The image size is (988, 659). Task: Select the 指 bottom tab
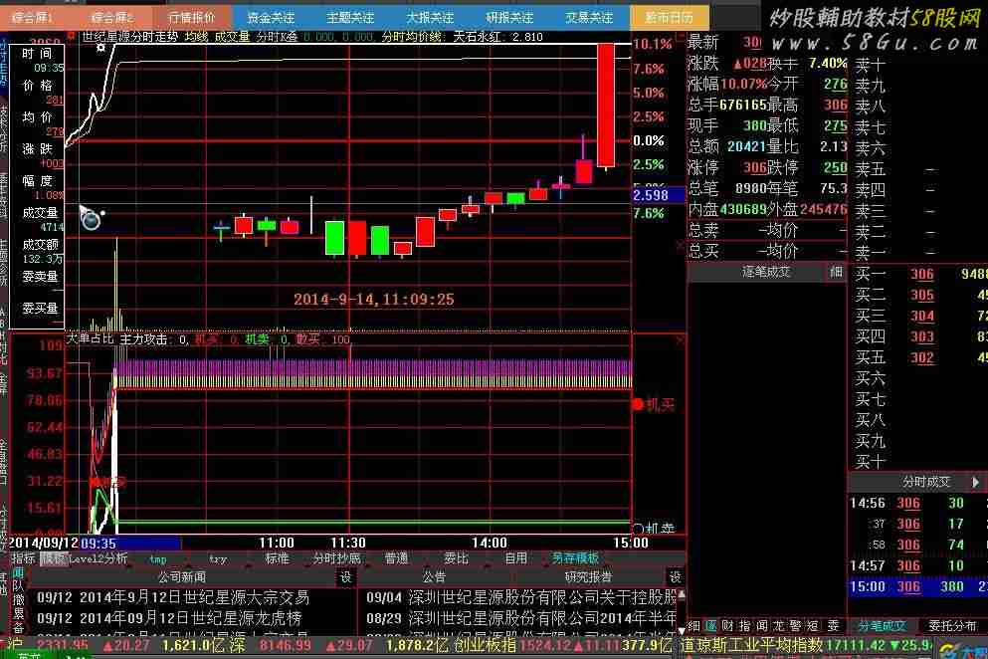point(745,625)
